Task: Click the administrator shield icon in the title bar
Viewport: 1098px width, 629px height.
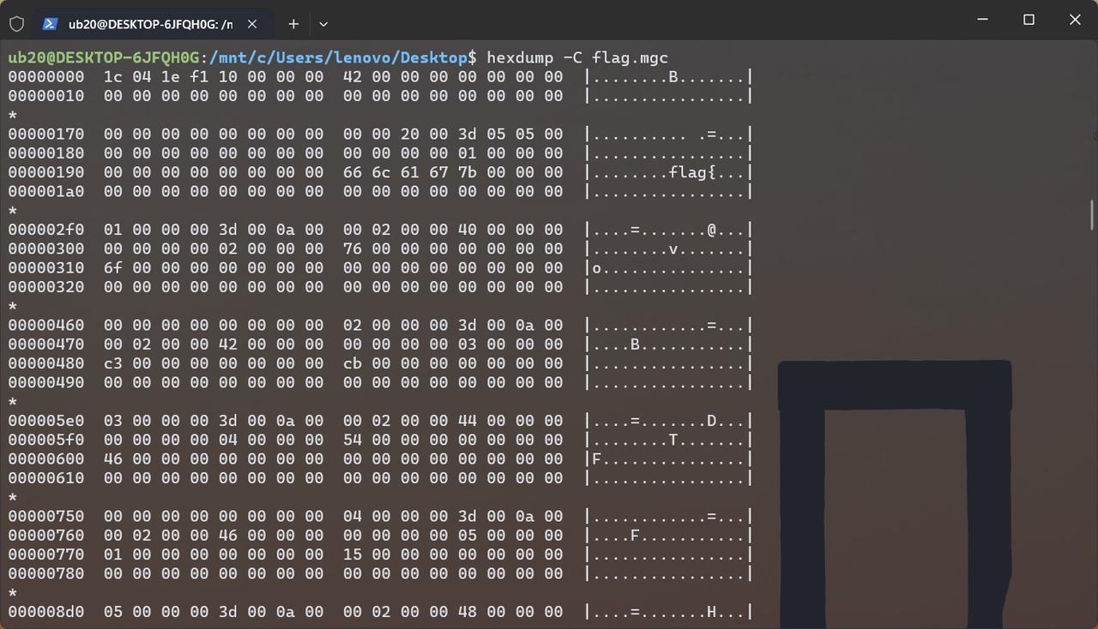Action: [x=16, y=24]
